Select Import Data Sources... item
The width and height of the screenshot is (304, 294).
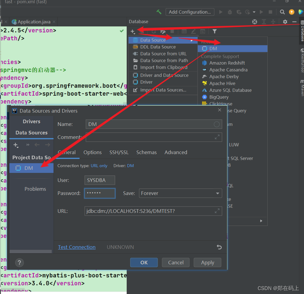pos(163,90)
